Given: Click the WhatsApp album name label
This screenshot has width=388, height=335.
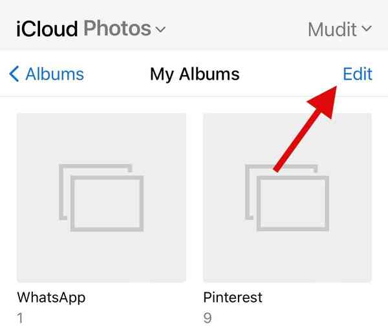Looking at the screenshot, I should coord(51,297).
